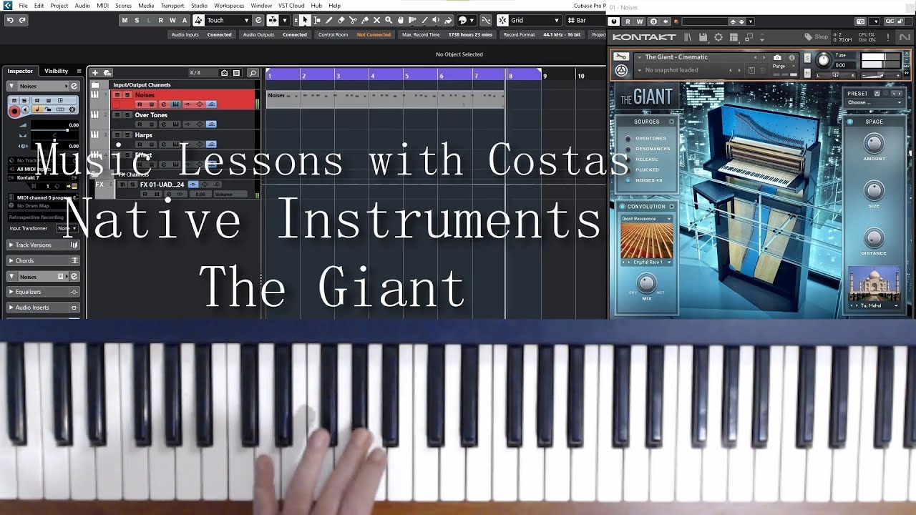The height and width of the screenshot is (515, 916).
Task: Choose the Mute X tool
Action: [x=376, y=20]
